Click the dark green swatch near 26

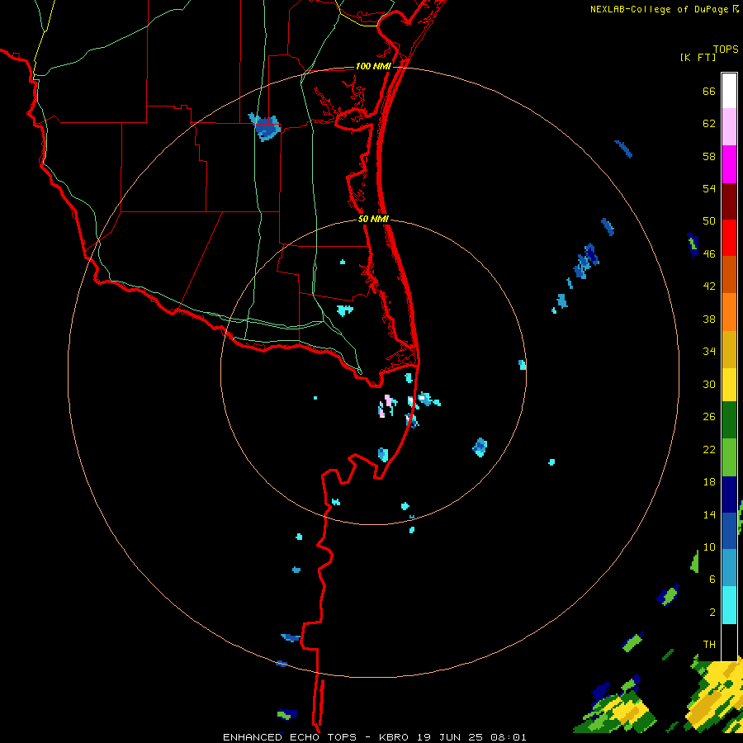pos(729,420)
